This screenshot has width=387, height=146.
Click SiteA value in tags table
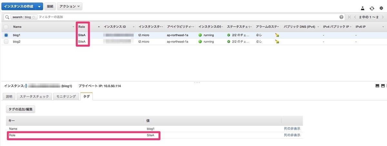150,135
